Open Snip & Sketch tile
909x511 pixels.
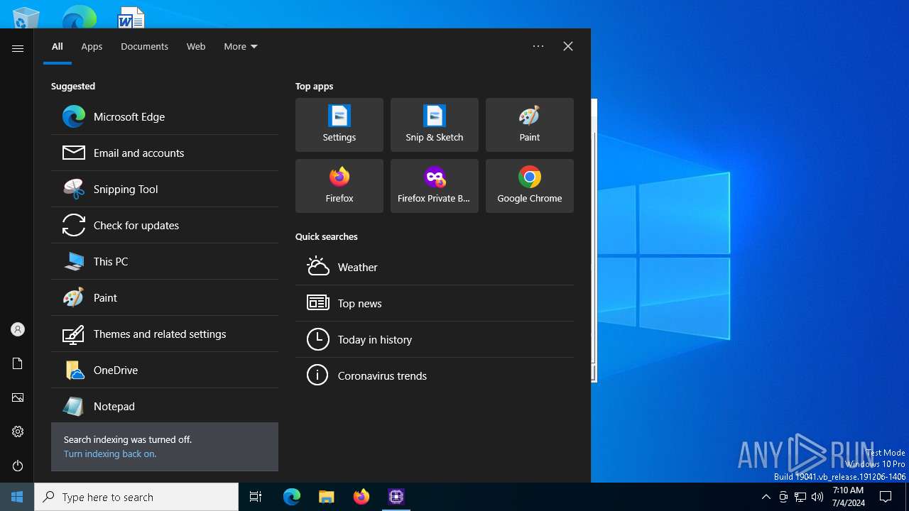tap(435, 125)
